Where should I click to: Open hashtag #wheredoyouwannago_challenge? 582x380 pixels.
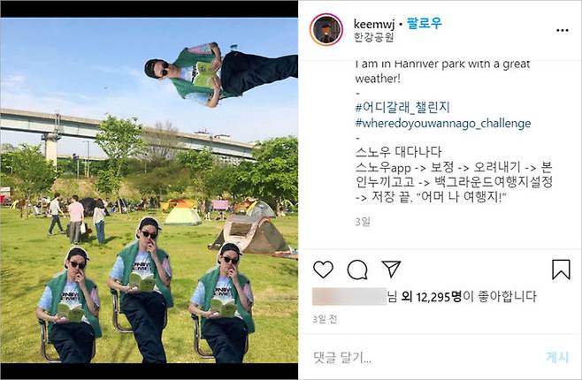click(x=443, y=124)
